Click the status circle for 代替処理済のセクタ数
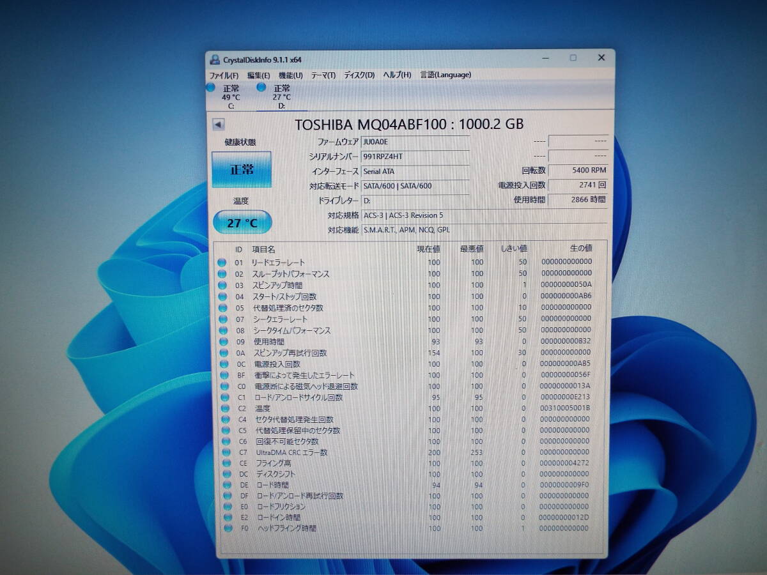Image resolution: width=767 pixels, height=575 pixels. pos(222,307)
